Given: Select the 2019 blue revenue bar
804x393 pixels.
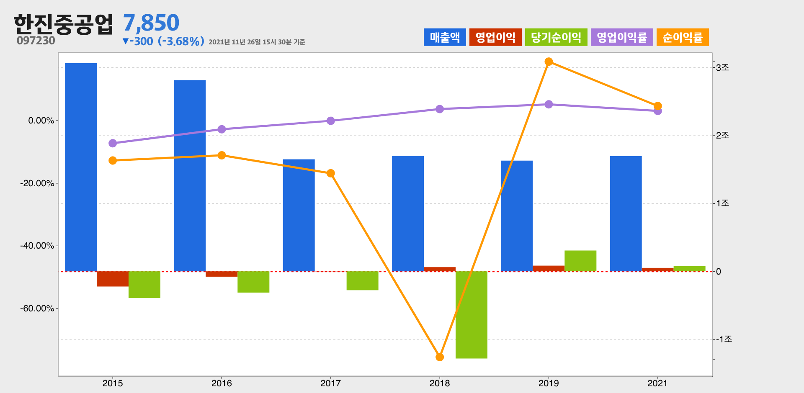Looking at the screenshot, I should tap(517, 216).
